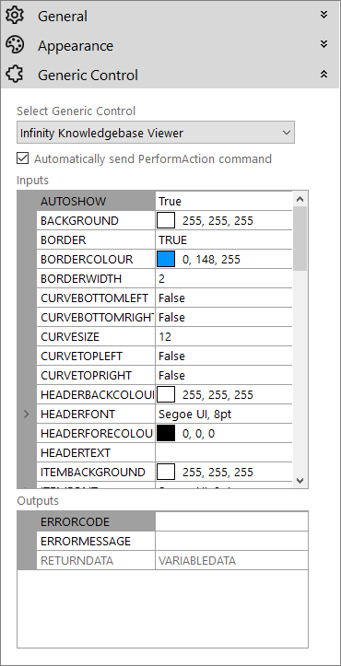Expand the Appearance section chevron

pyautogui.click(x=324, y=44)
